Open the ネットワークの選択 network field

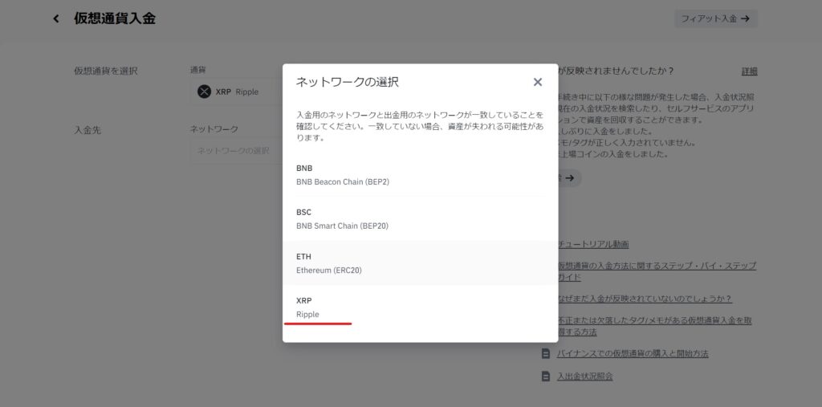[237, 151]
